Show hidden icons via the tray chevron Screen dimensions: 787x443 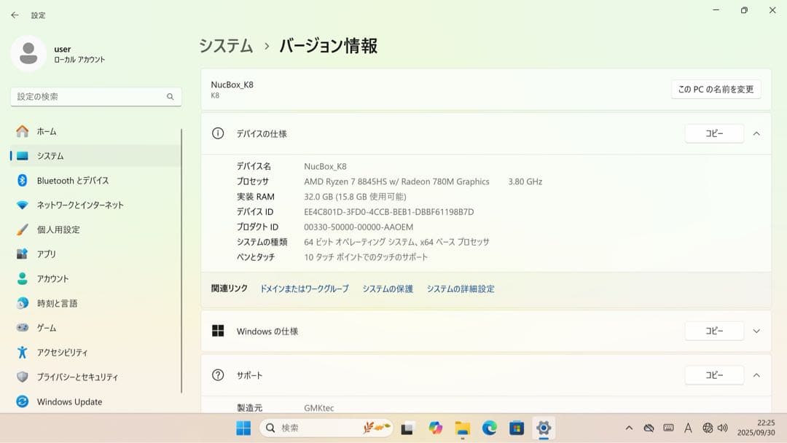pyautogui.click(x=629, y=428)
